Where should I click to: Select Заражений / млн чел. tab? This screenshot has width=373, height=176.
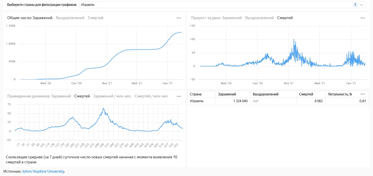[112, 96]
